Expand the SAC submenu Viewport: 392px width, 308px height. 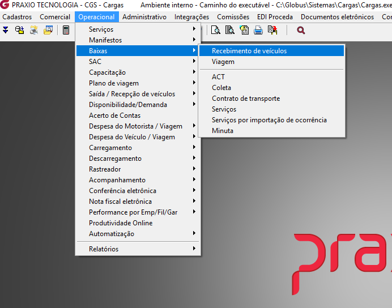click(138, 62)
